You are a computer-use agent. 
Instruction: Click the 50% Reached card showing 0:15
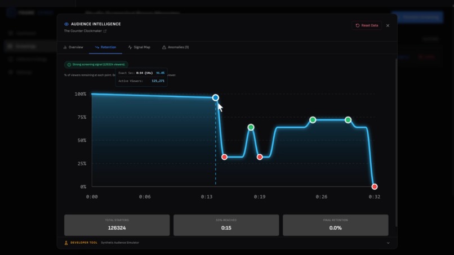pos(226,225)
